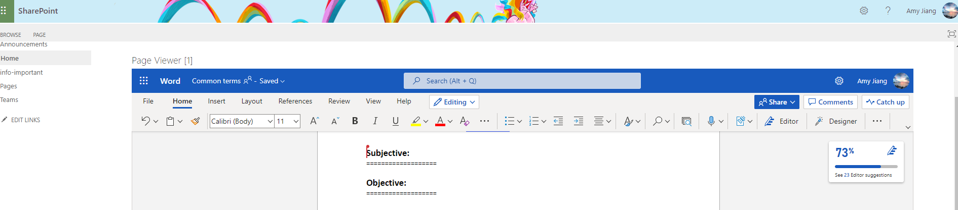Click the paragraph alignment icon
This screenshot has width=958, height=210.
coord(599,121)
